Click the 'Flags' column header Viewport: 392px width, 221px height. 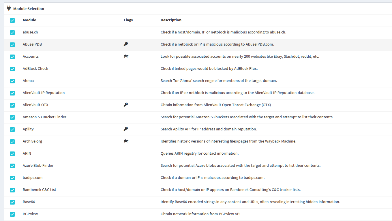(128, 20)
